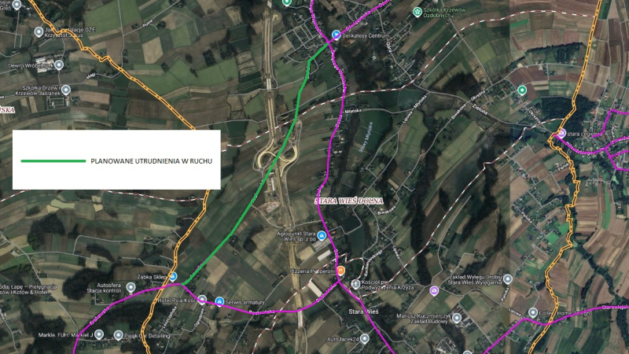Click the Stara Wieś Dolna map label
The image size is (629, 354).
coord(348,201)
